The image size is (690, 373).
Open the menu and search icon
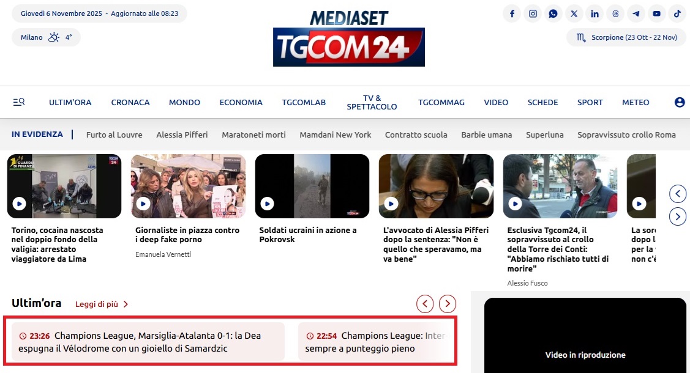click(19, 102)
